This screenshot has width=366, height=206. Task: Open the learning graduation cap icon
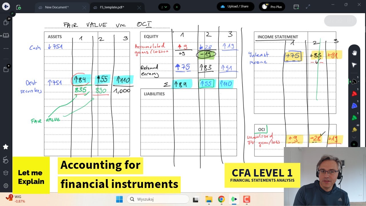coord(6,173)
